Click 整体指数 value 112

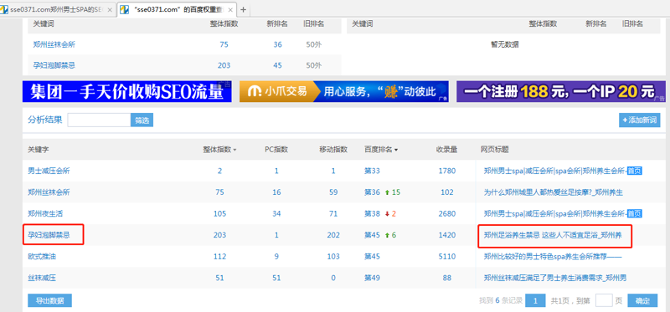click(219, 257)
